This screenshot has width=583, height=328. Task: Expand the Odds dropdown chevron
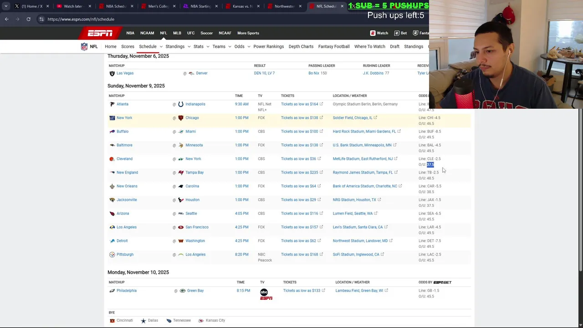(x=249, y=46)
